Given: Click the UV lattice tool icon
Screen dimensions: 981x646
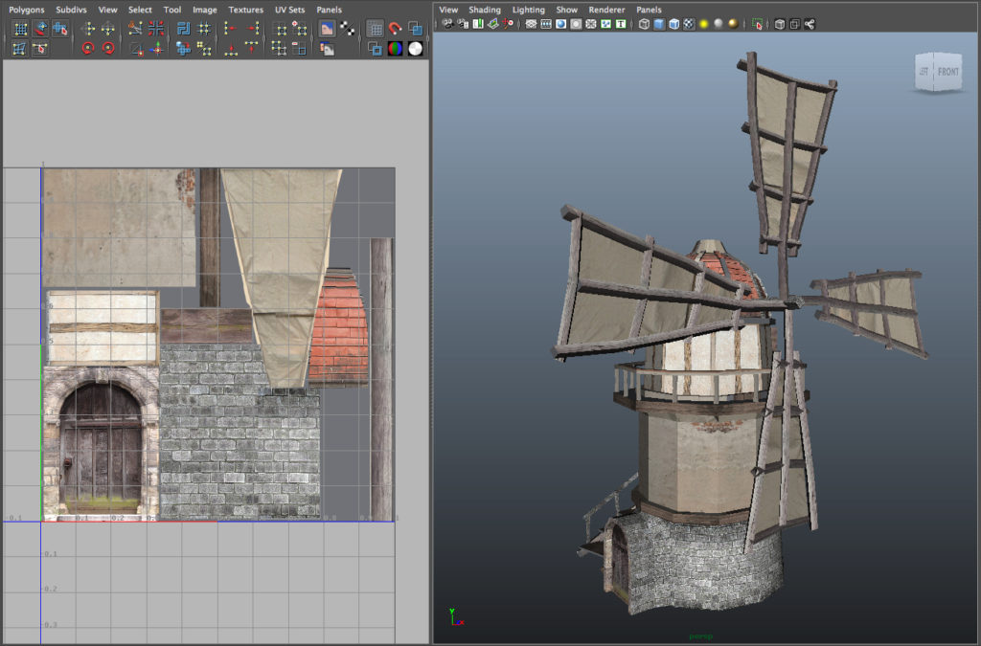Looking at the screenshot, I should (19, 29).
